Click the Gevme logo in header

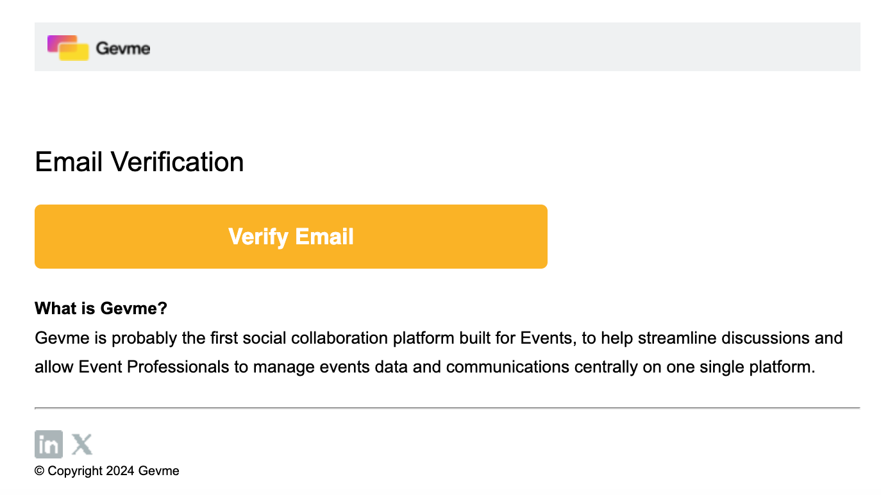click(x=99, y=47)
